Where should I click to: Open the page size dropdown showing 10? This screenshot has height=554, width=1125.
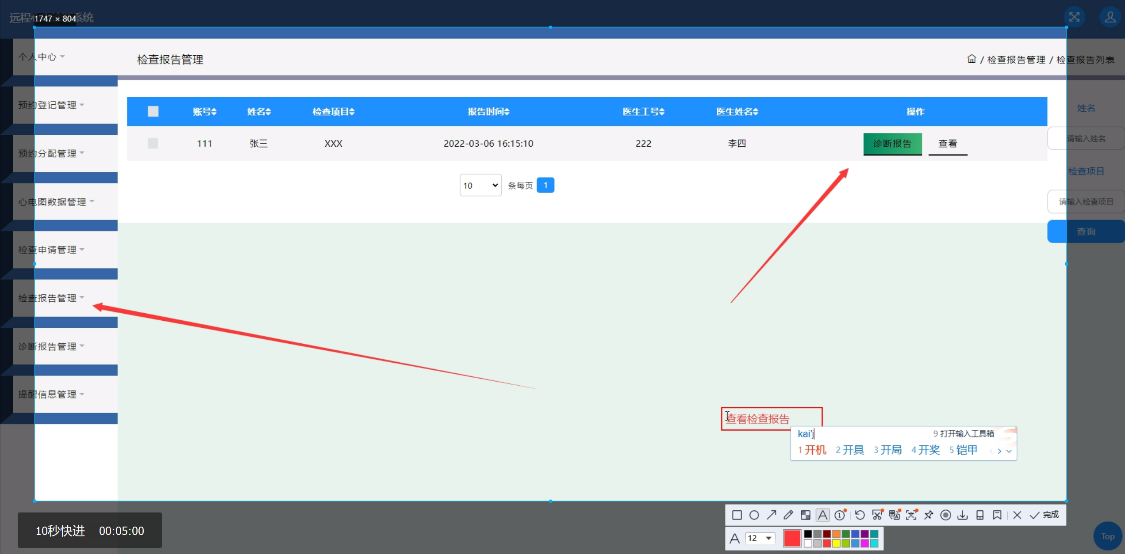tap(480, 185)
